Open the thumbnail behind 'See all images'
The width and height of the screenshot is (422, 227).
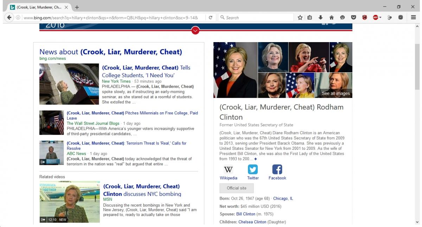point(333,85)
